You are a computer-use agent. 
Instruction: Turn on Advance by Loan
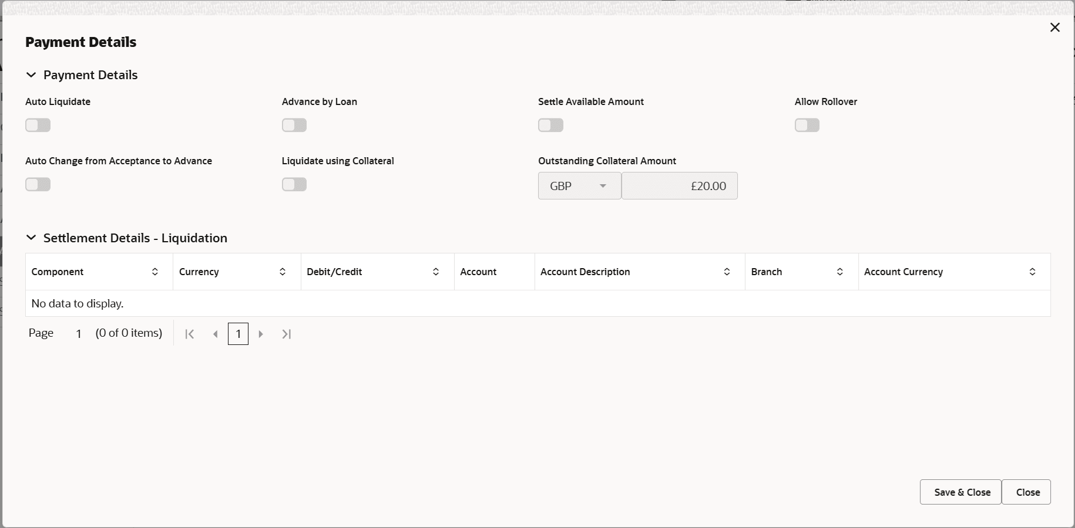[x=294, y=125]
